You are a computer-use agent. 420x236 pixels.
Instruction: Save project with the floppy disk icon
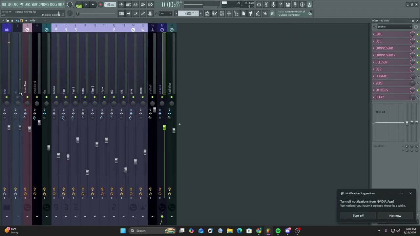pyautogui.click(x=288, y=5)
